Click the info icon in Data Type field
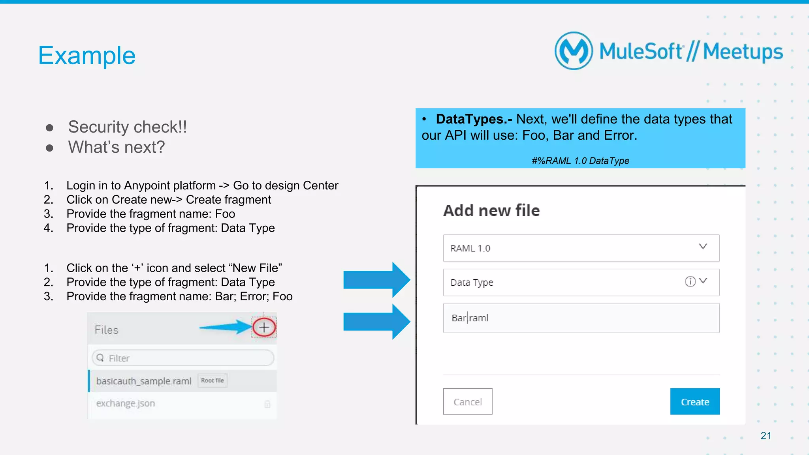This screenshot has width=809, height=455. [x=690, y=281]
